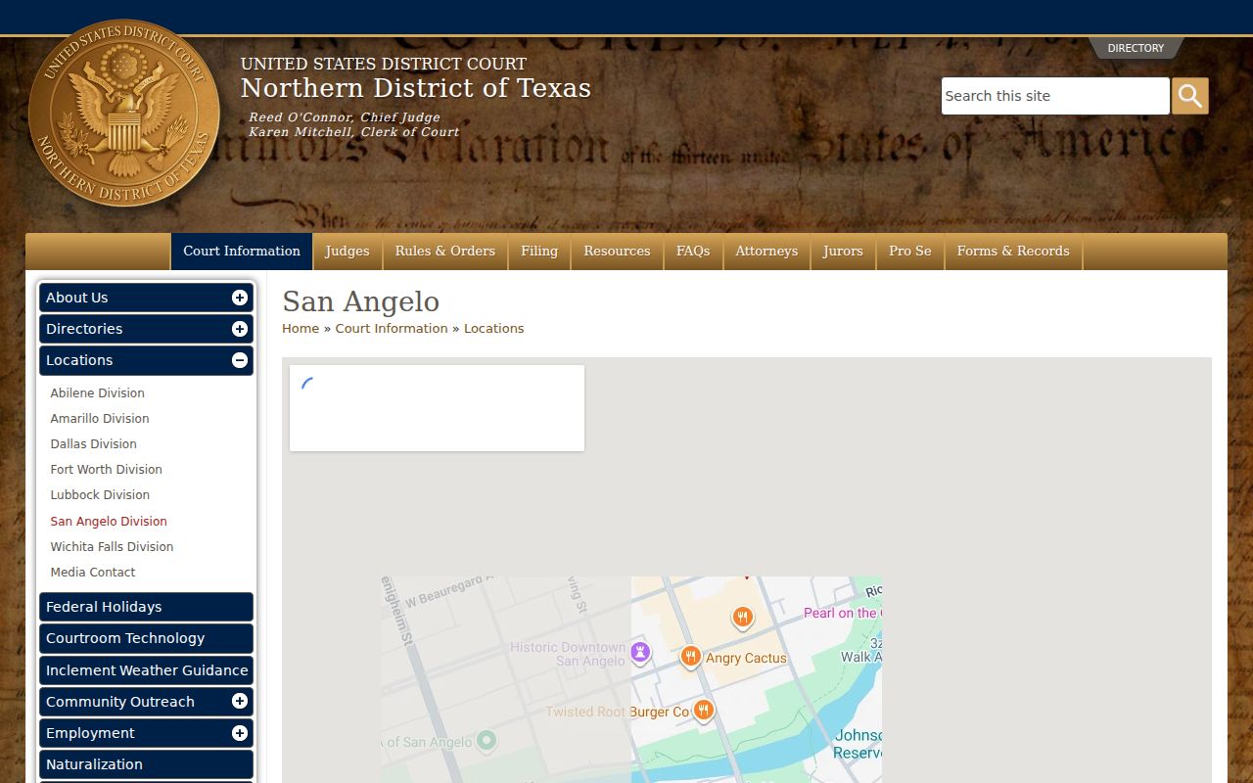Open the Forms & Records tab

click(x=1013, y=252)
